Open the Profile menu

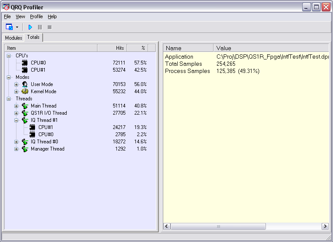click(36, 16)
